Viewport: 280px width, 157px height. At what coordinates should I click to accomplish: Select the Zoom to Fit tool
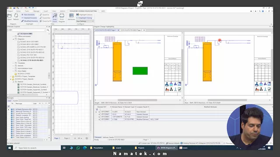pyautogui.click(x=45, y=21)
